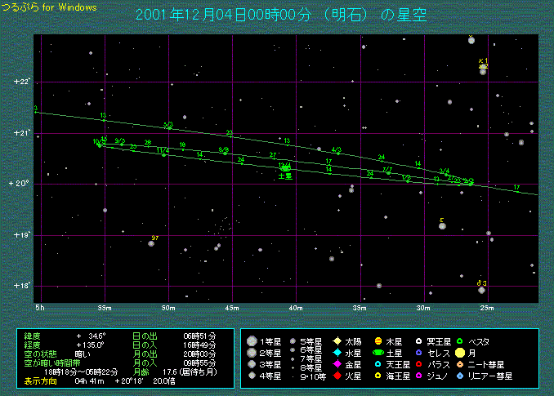The image size is (554, 396).
Task: Select the Uranus (天王星) legend icon
Action: pyautogui.click(x=378, y=364)
